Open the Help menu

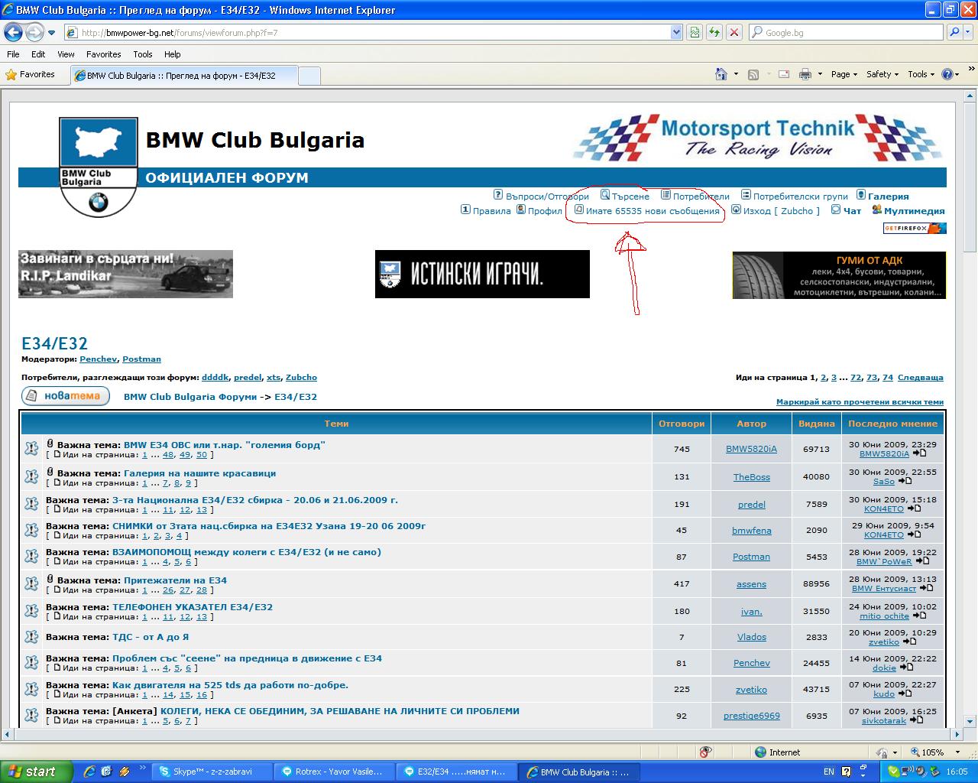pos(172,54)
